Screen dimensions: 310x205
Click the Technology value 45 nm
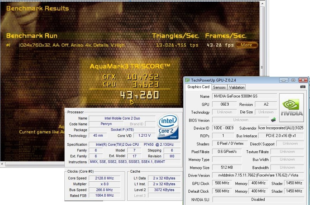click(x=98, y=135)
